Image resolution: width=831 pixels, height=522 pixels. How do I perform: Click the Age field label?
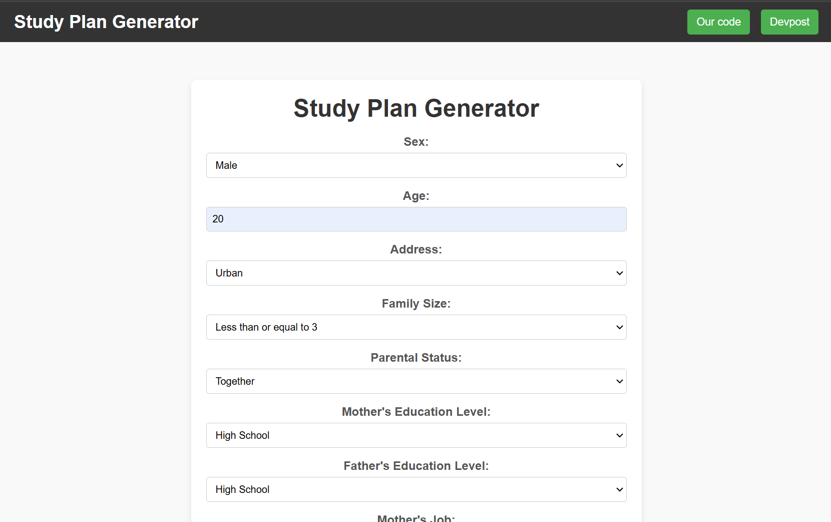coord(417,196)
